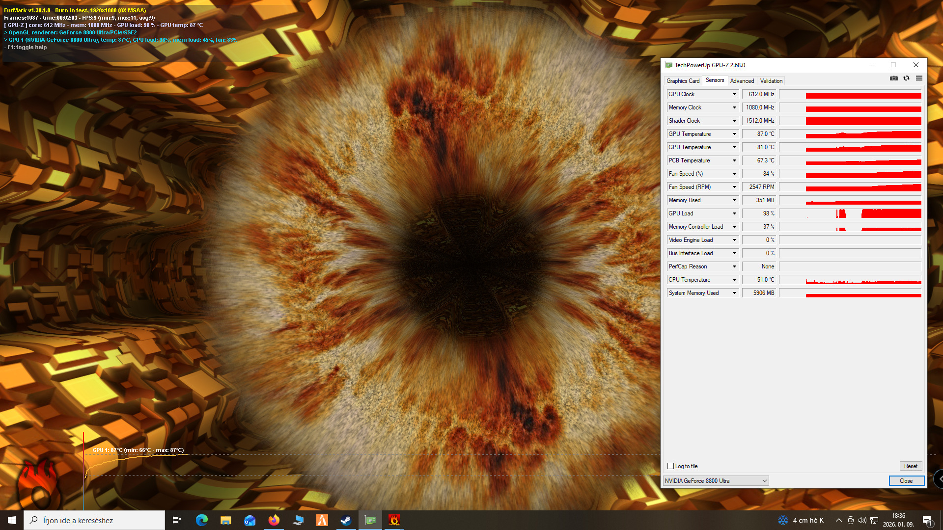Image resolution: width=943 pixels, height=530 pixels.
Task: Switch to the Graphics Card tab
Action: 683,81
